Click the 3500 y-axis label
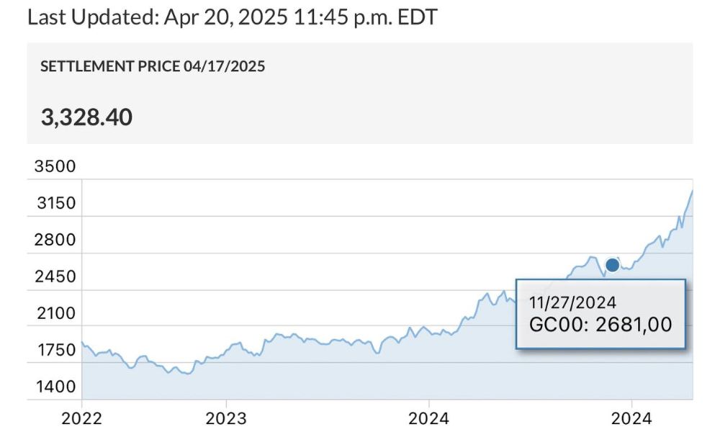Viewport: 720px width, 432px height. [55, 166]
